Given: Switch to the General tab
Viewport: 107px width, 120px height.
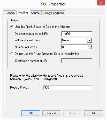Looking at the screenshot, I should pyautogui.click(x=10, y=13).
